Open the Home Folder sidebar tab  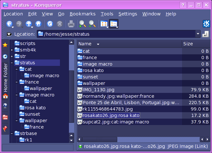(5, 81)
